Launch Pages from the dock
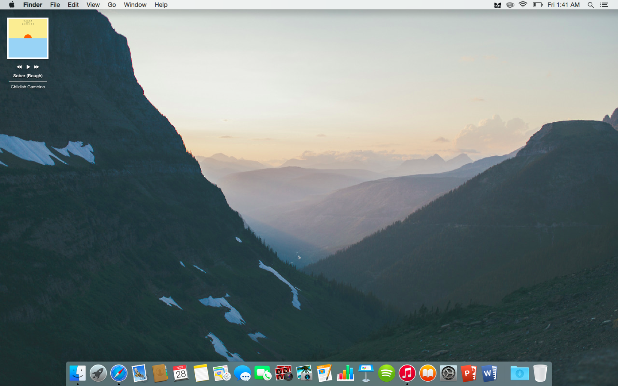Screen dimensions: 618x386 click(x=325, y=373)
